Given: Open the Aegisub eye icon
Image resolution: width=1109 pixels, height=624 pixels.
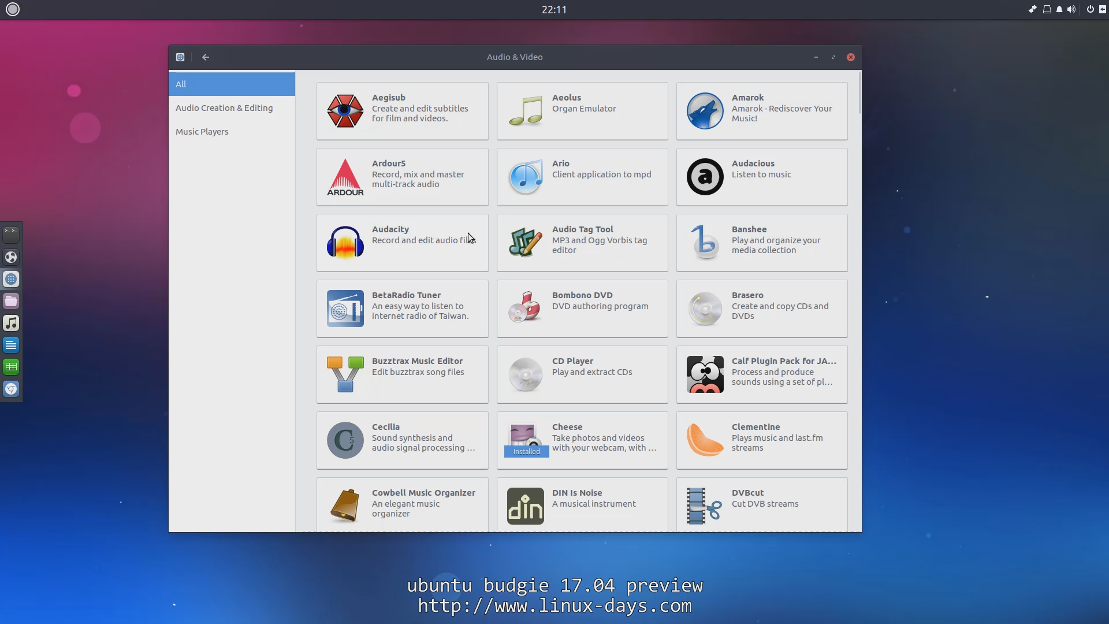Looking at the screenshot, I should [345, 111].
